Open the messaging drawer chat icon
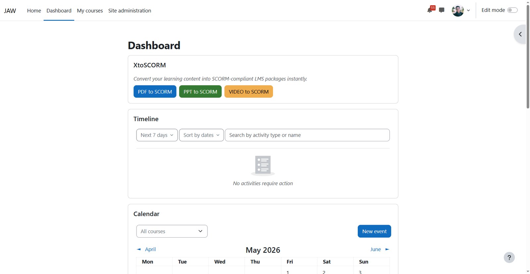530x274 pixels. [x=442, y=10]
